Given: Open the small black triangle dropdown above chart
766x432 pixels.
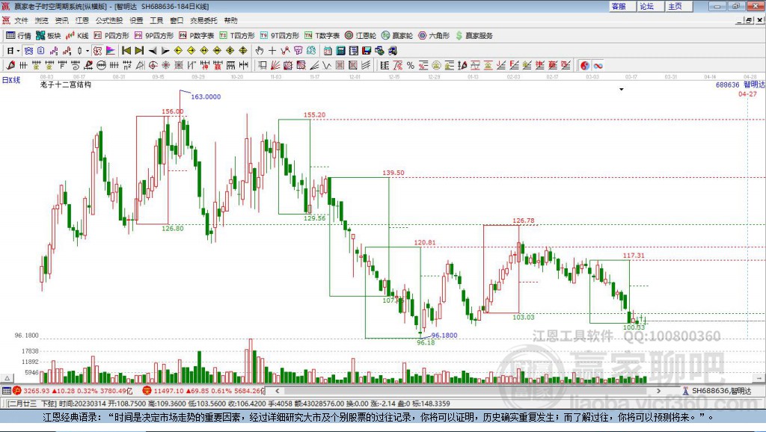Looking at the screenshot, I should (x=622, y=90).
